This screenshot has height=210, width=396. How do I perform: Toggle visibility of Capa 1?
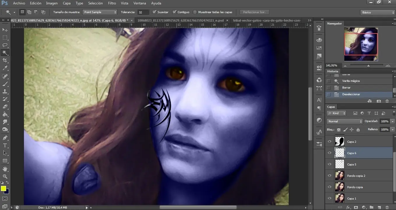330,198
